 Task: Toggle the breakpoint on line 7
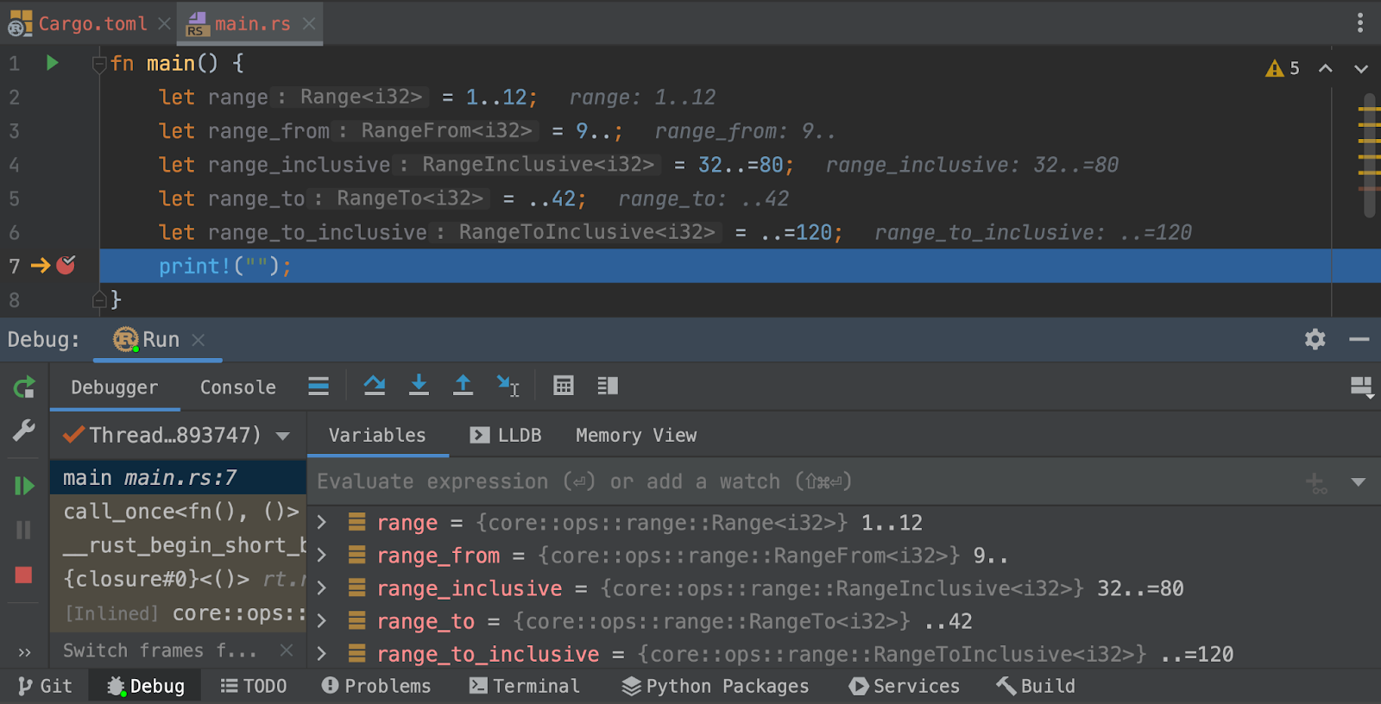pos(66,265)
